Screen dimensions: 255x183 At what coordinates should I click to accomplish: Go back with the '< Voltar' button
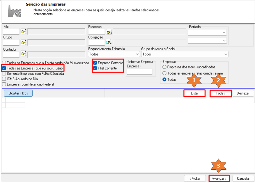pyautogui.click(x=195, y=178)
